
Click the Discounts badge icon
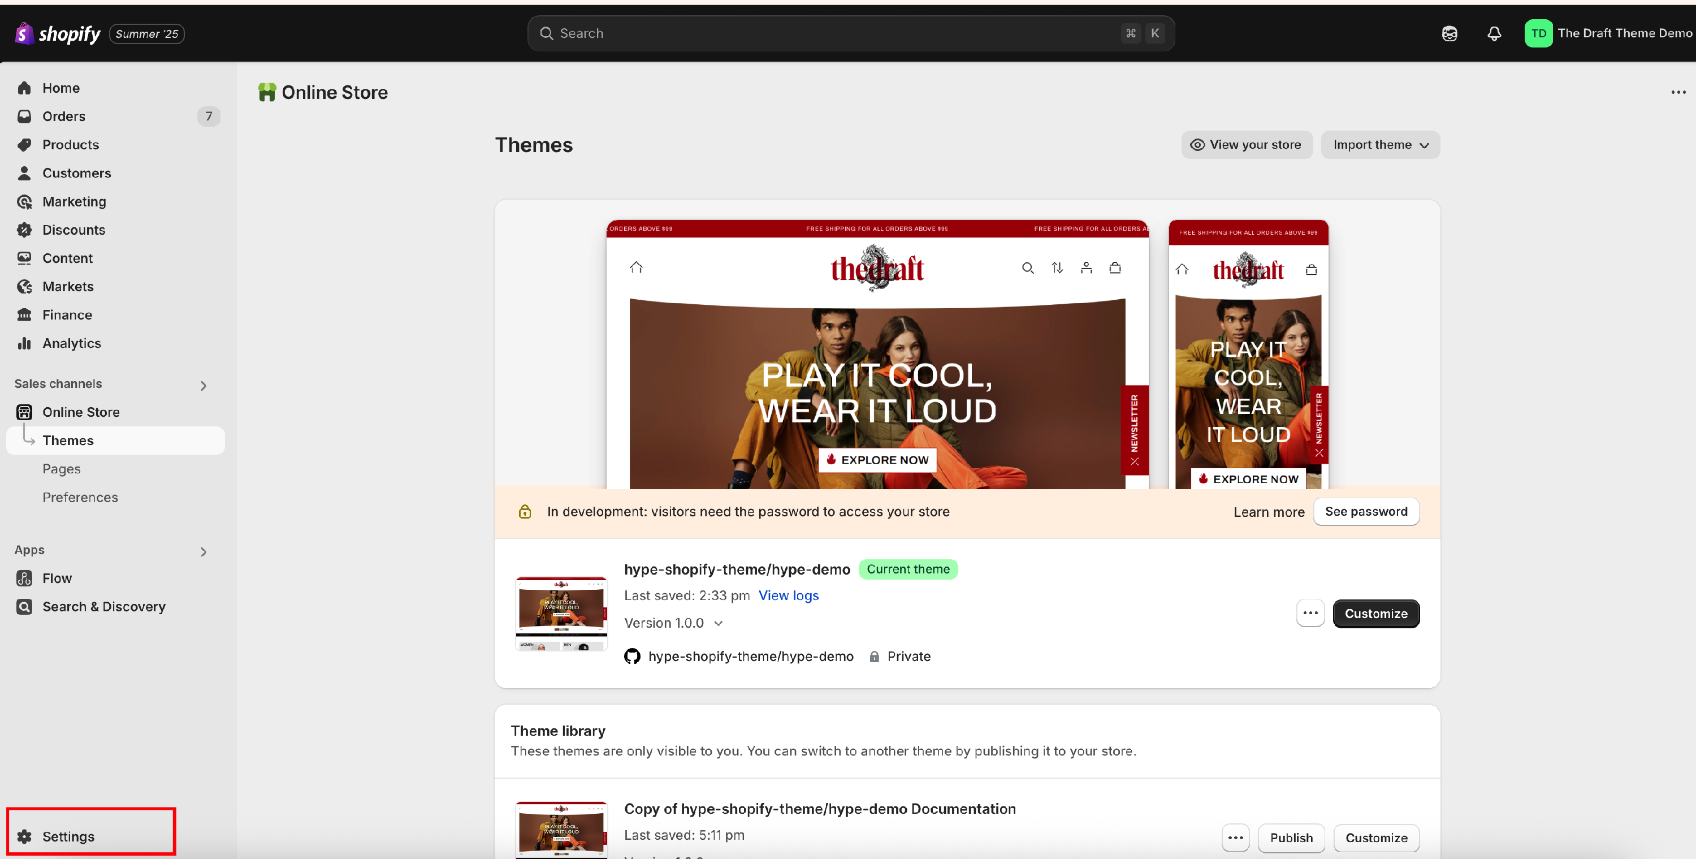(x=24, y=230)
